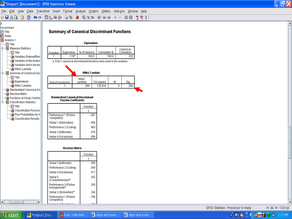Collapse the Stepwise Statistics tree node

[3, 48]
